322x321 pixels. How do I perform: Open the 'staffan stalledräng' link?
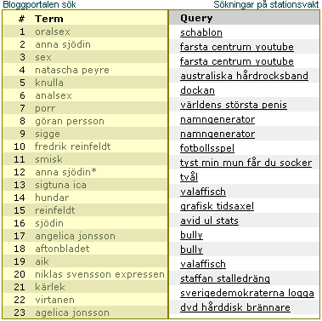pyautogui.click(x=225, y=278)
